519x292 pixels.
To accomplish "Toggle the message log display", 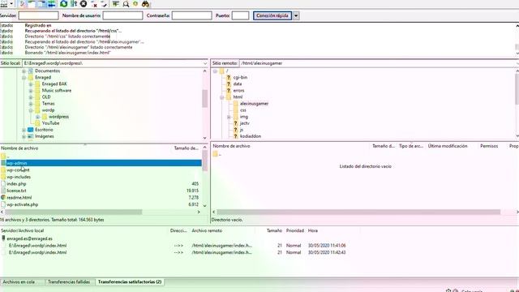I will 23,3.
